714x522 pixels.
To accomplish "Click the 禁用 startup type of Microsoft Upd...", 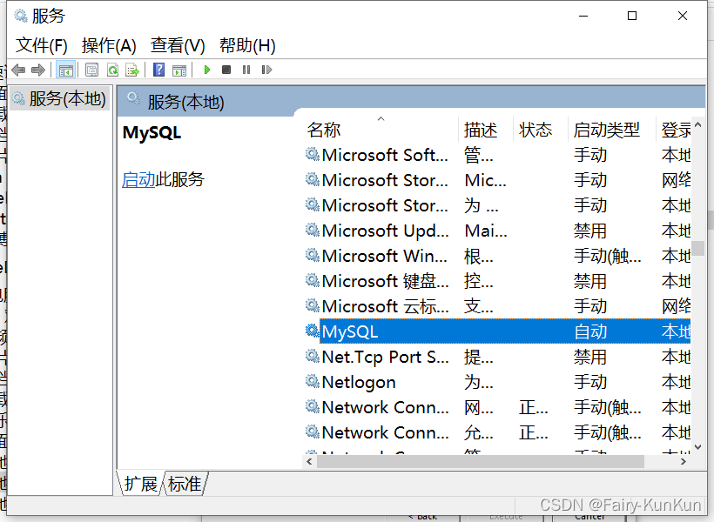I will pyautogui.click(x=590, y=231).
